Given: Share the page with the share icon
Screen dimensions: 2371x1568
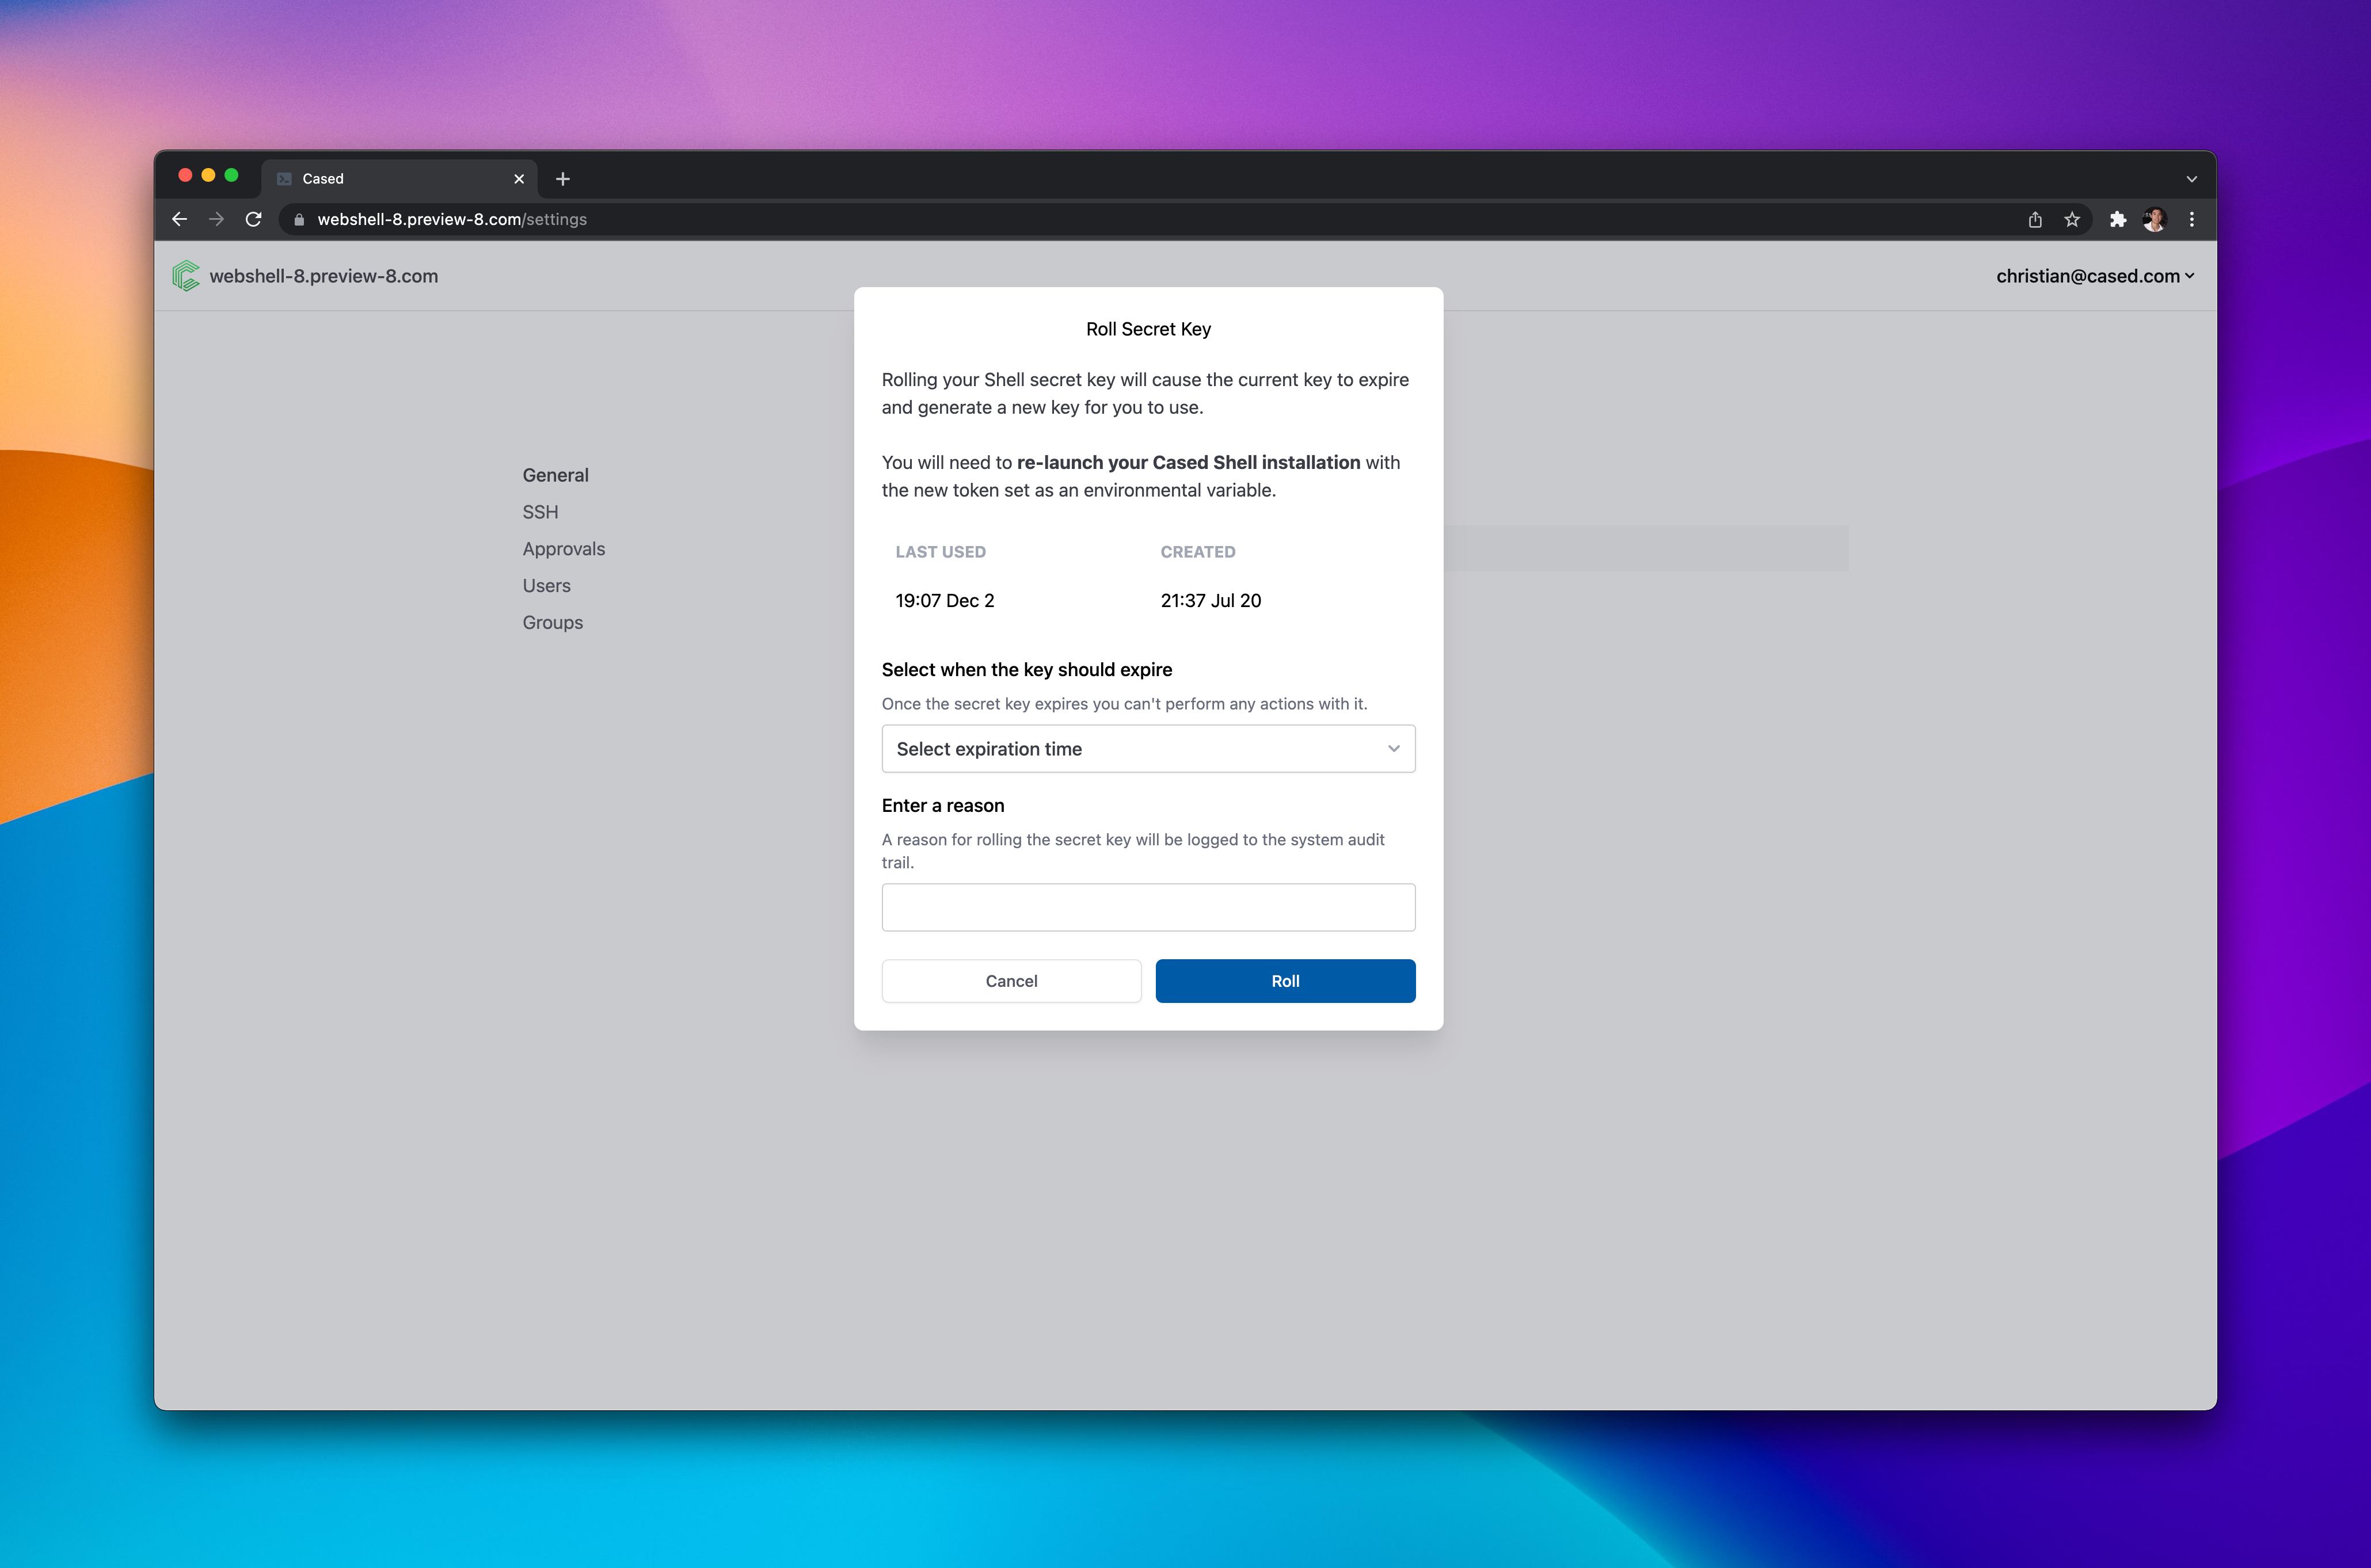Looking at the screenshot, I should click(x=2035, y=219).
